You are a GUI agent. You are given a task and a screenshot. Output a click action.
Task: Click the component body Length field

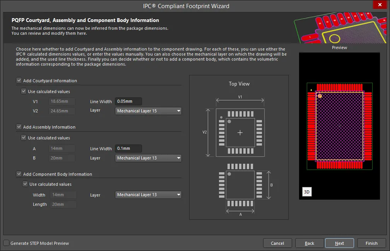[x=63, y=205]
